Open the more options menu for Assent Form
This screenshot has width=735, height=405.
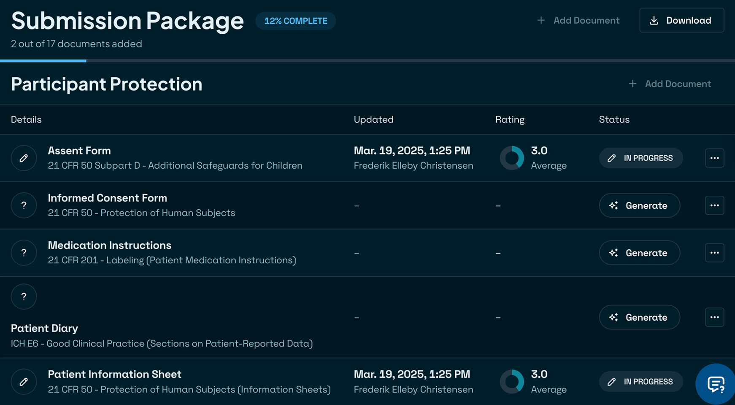(x=714, y=158)
